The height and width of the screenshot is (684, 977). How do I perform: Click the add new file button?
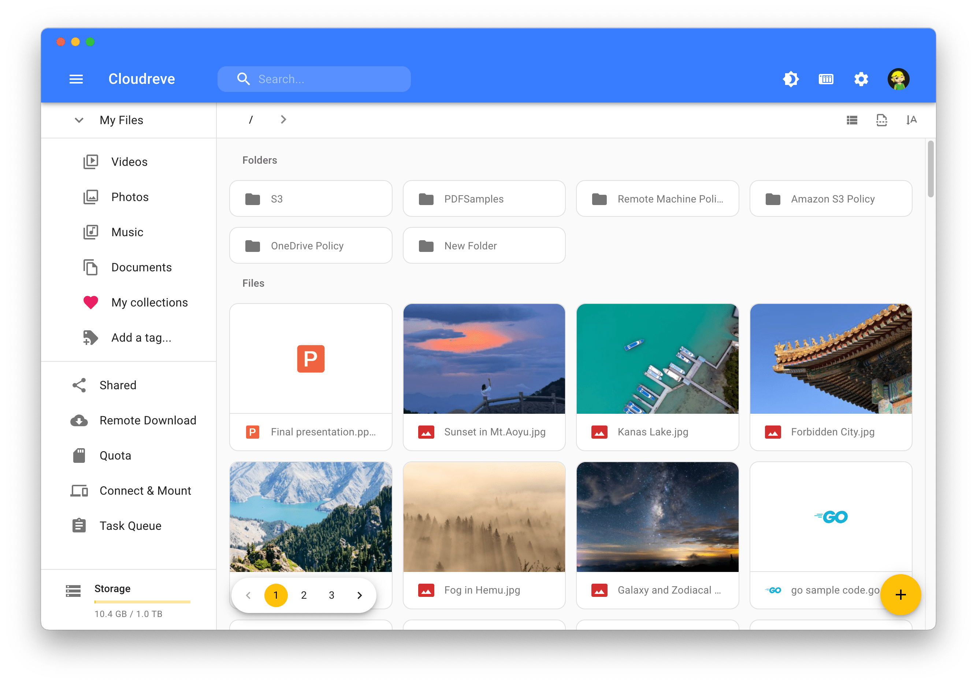[900, 594]
